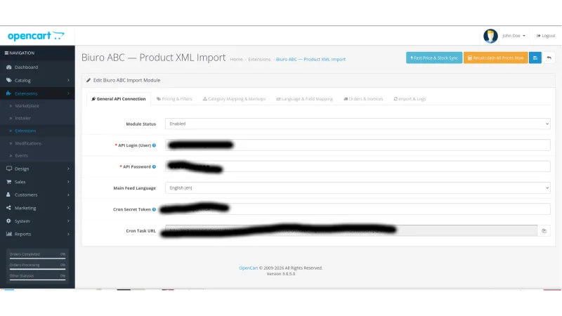Screen dimensions: 562x316
Task: Copy the Cron Task URL icon
Action: (x=544, y=231)
